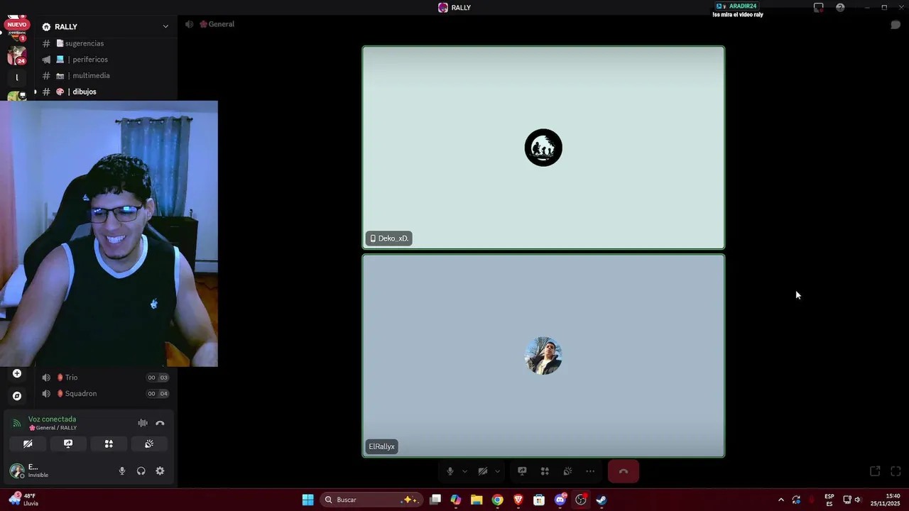Click the Buscar taskbar search field
This screenshot has width=909, height=511.
[x=371, y=500]
